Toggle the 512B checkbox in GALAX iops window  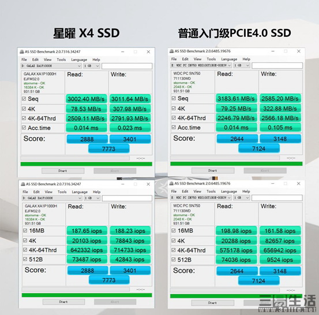(25, 259)
